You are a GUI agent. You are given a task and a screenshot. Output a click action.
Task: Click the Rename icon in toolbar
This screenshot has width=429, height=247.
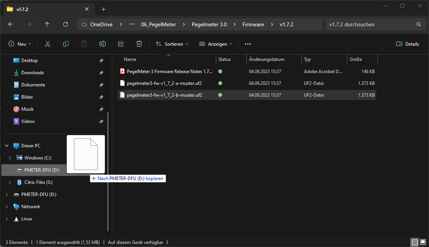103,44
